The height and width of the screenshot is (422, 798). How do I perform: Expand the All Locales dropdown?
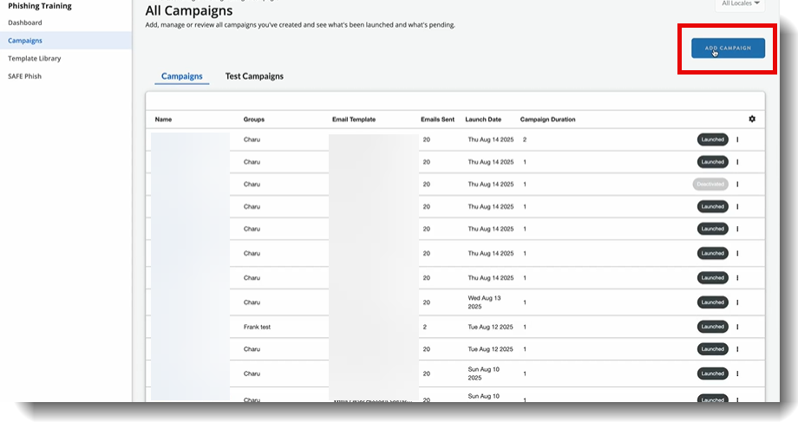click(740, 4)
